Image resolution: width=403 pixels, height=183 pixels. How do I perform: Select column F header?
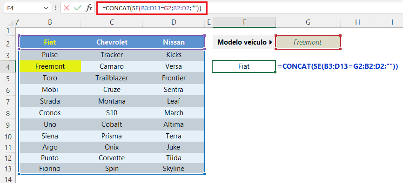[244, 23]
